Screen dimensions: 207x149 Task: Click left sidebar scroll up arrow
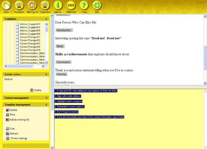pyautogui.click(x=52, y=16)
